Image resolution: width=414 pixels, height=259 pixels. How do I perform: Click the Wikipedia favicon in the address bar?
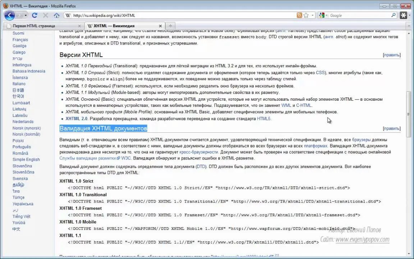coord(68,15)
